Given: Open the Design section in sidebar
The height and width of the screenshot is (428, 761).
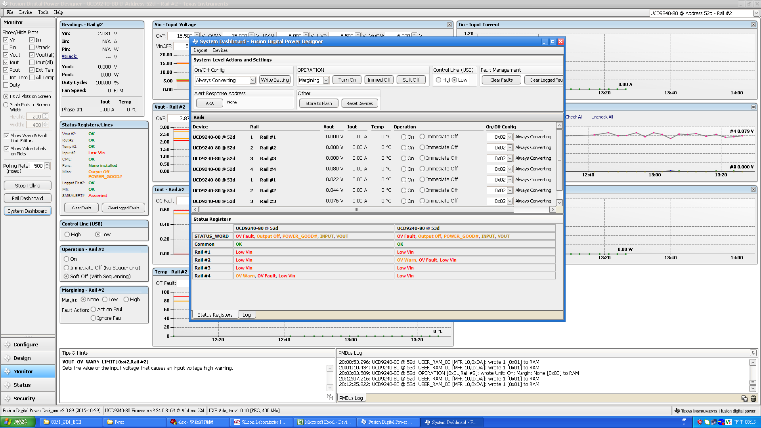Looking at the screenshot, I should pos(28,358).
